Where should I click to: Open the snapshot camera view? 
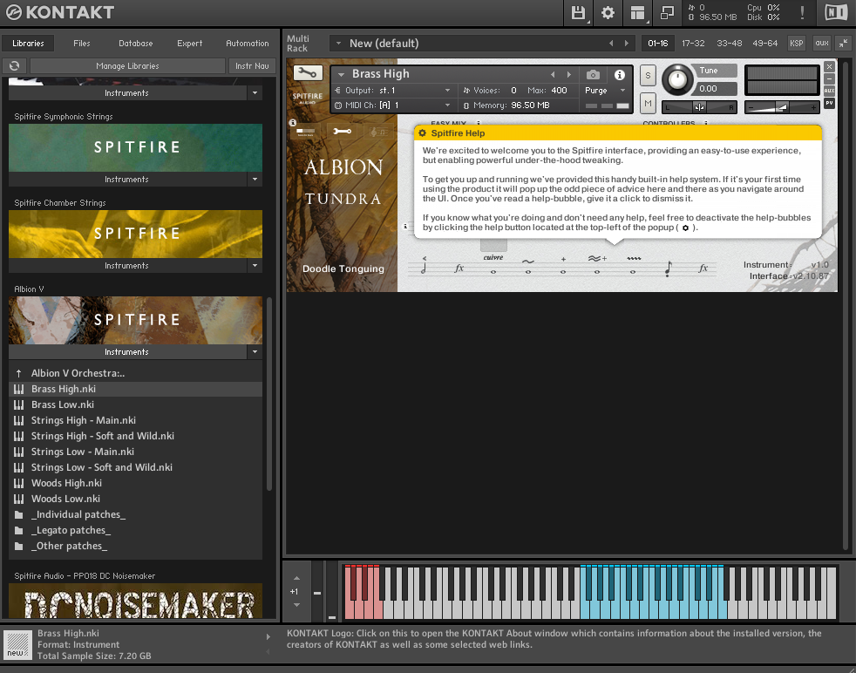(593, 74)
